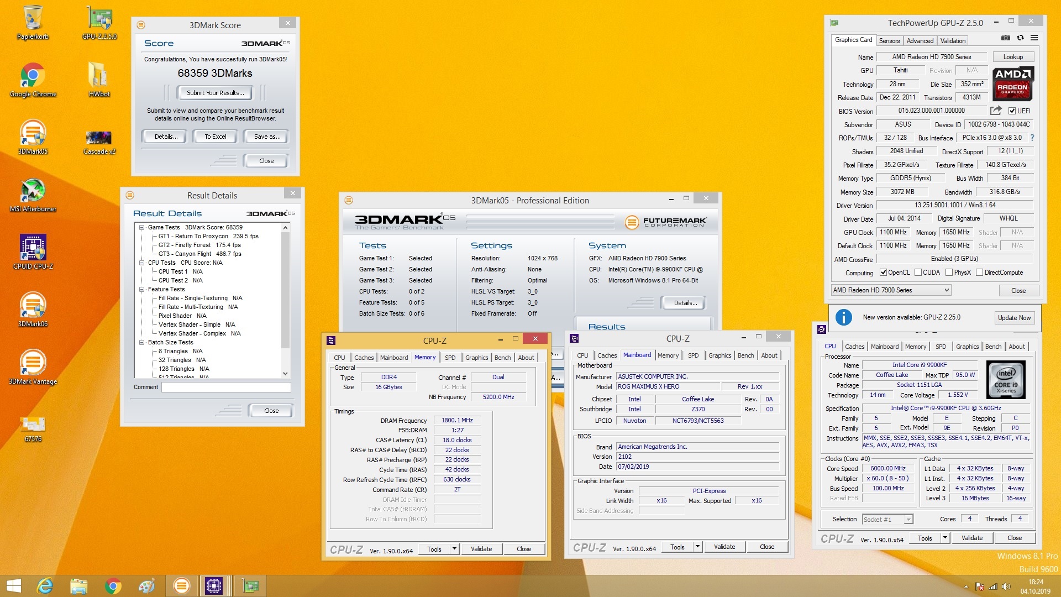Open the AMD Radeon HD 7900 Series GPU dropdown
The width and height of the screenshot is (1061, 597).
click(x=891, y=290)
